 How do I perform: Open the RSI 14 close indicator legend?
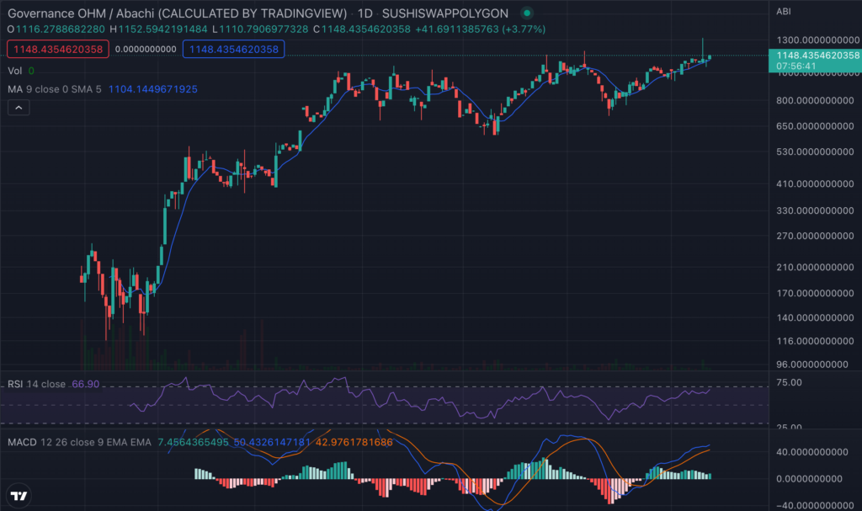pyautogui.click(x=36, y=384)
